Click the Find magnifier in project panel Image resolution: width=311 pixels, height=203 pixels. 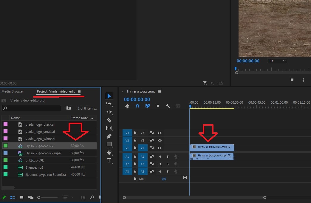pyautogui.click(x=92, y=197)
